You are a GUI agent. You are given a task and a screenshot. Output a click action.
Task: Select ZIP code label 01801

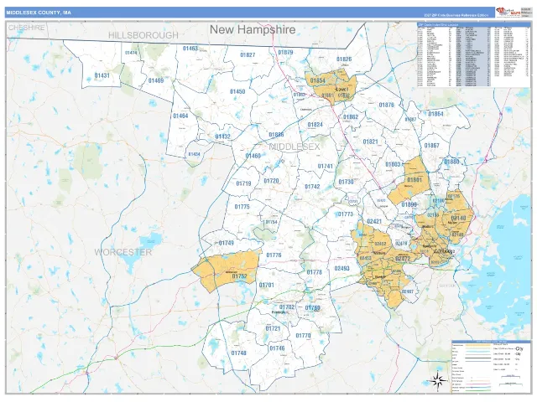tap(414, 180)
